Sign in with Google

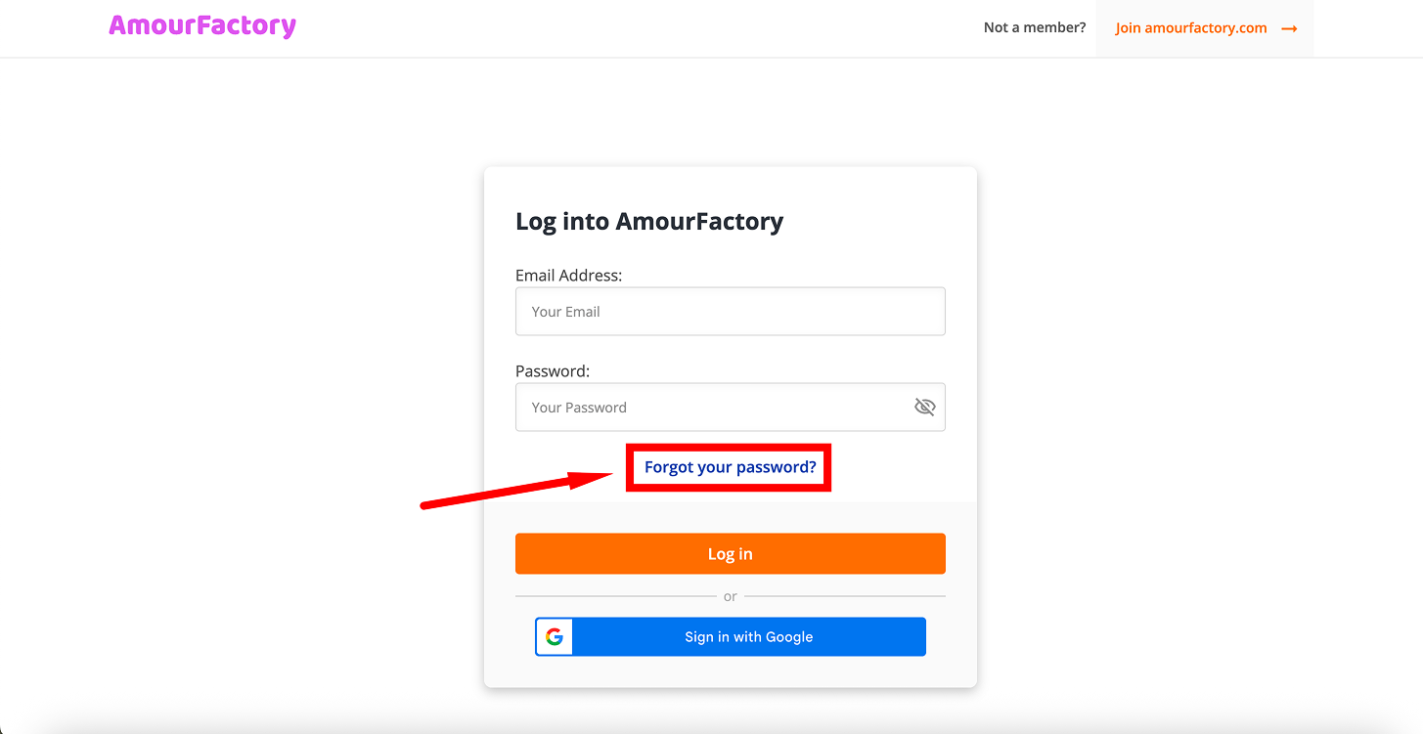pos(748,636)
